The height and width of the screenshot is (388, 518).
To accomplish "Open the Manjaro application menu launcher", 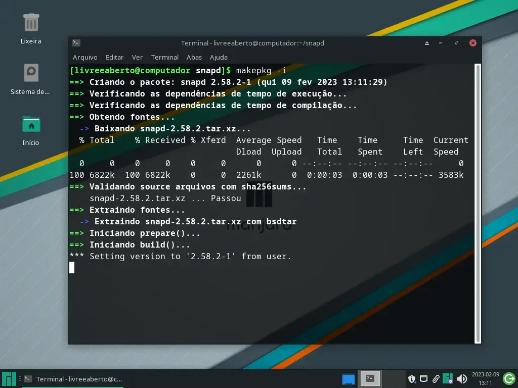I will pyautogui.click(x=9, y=379).
